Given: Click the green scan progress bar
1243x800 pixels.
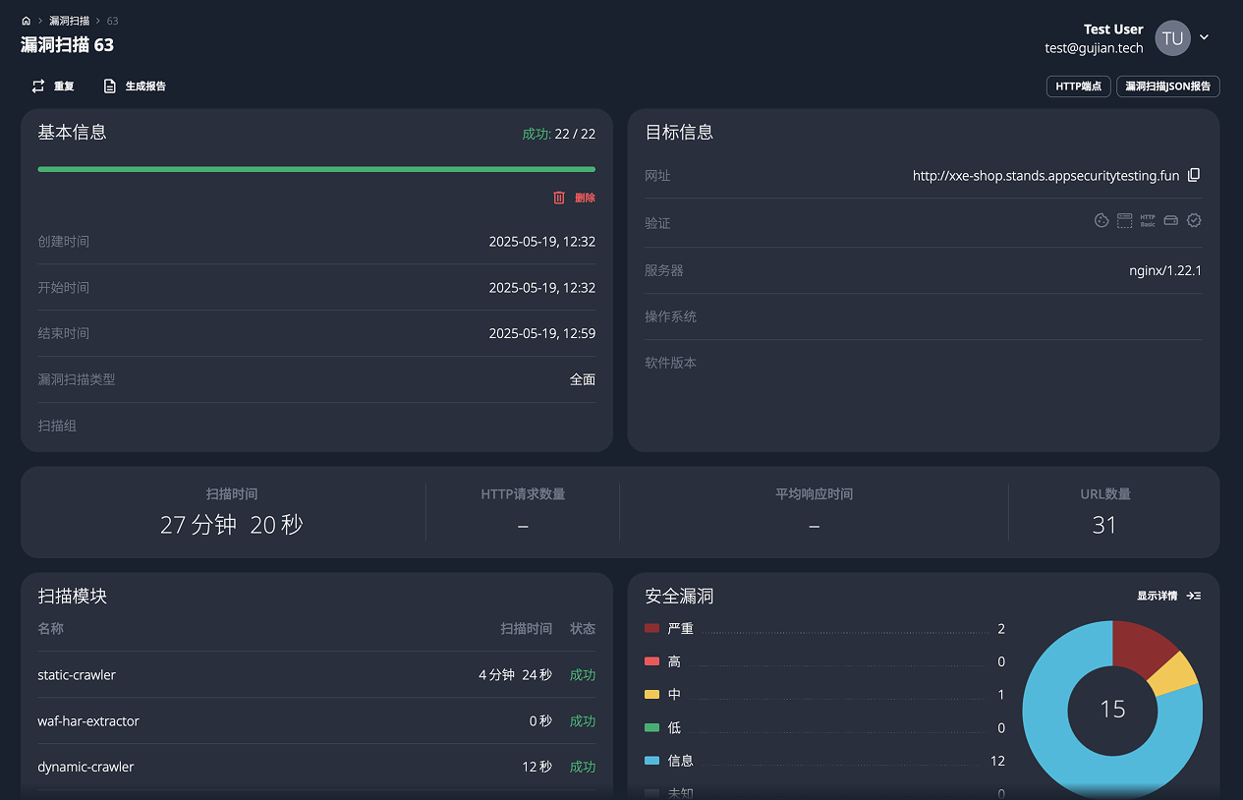Looking at the screenshot, I should [316, 169].
